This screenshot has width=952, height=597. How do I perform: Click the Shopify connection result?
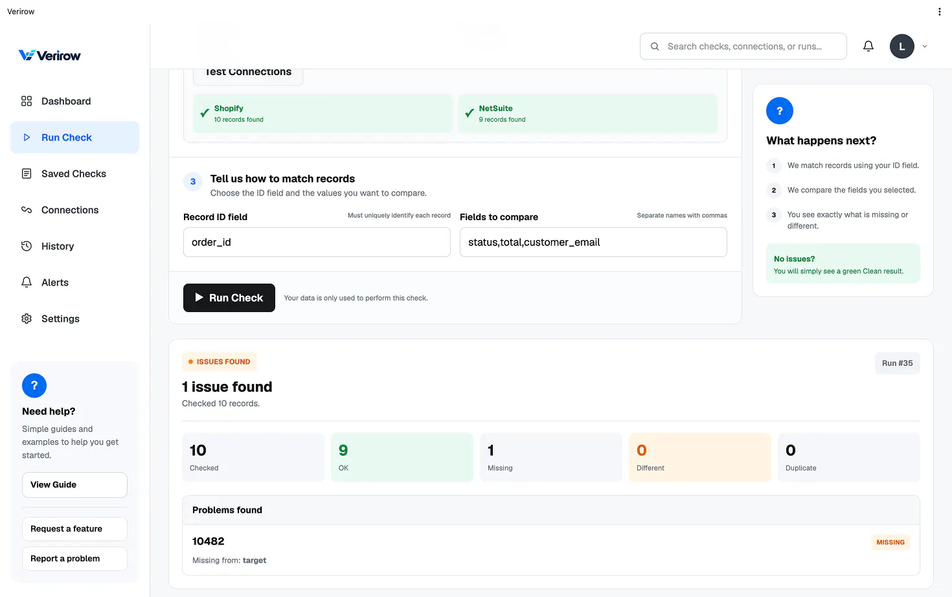click(323, 113)
